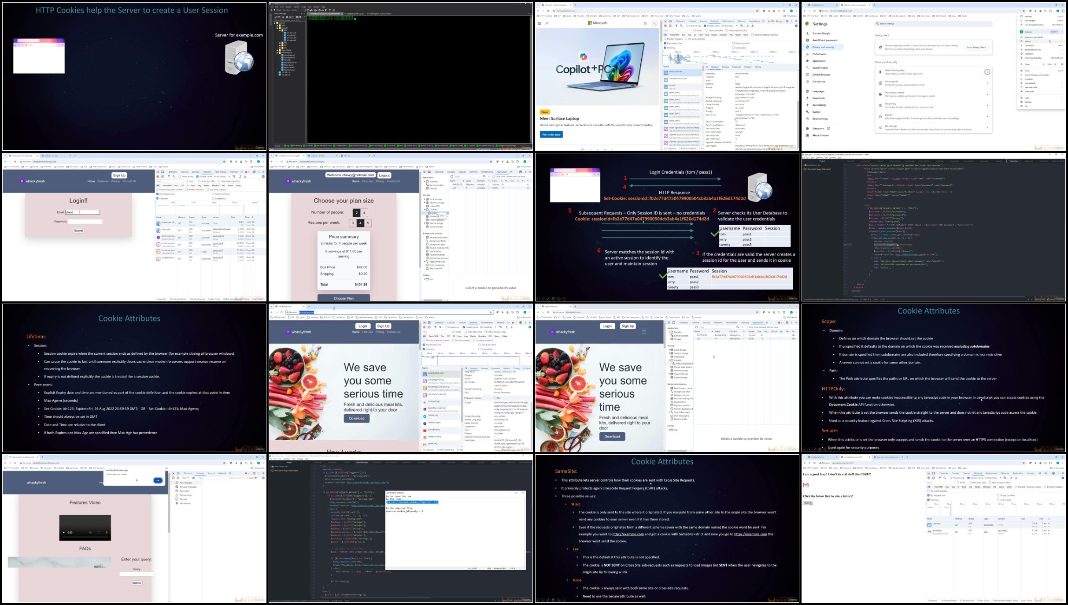Expand Third-party cookies row in Settings
1068x605 pixels.
coord(987,94)
